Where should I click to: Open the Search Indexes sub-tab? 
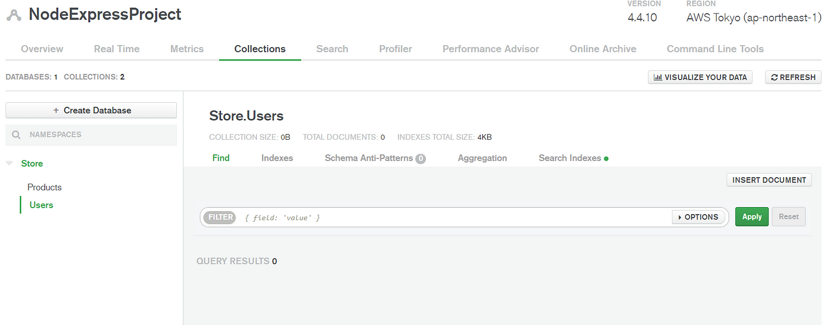(x=573, y=158)
